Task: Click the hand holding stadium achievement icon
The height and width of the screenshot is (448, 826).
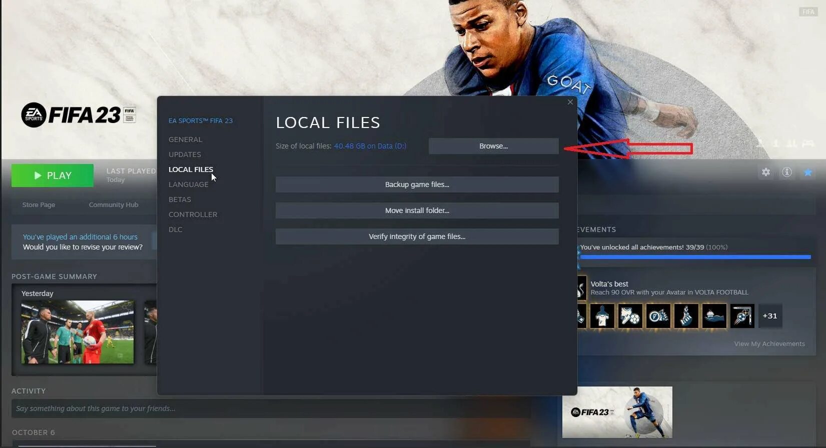Action: (x=714, y=316)
